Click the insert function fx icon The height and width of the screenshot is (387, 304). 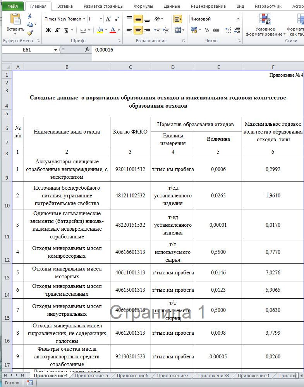[x=87, y=50]
